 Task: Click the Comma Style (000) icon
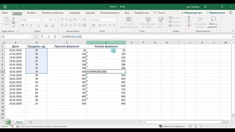point(104,25)
